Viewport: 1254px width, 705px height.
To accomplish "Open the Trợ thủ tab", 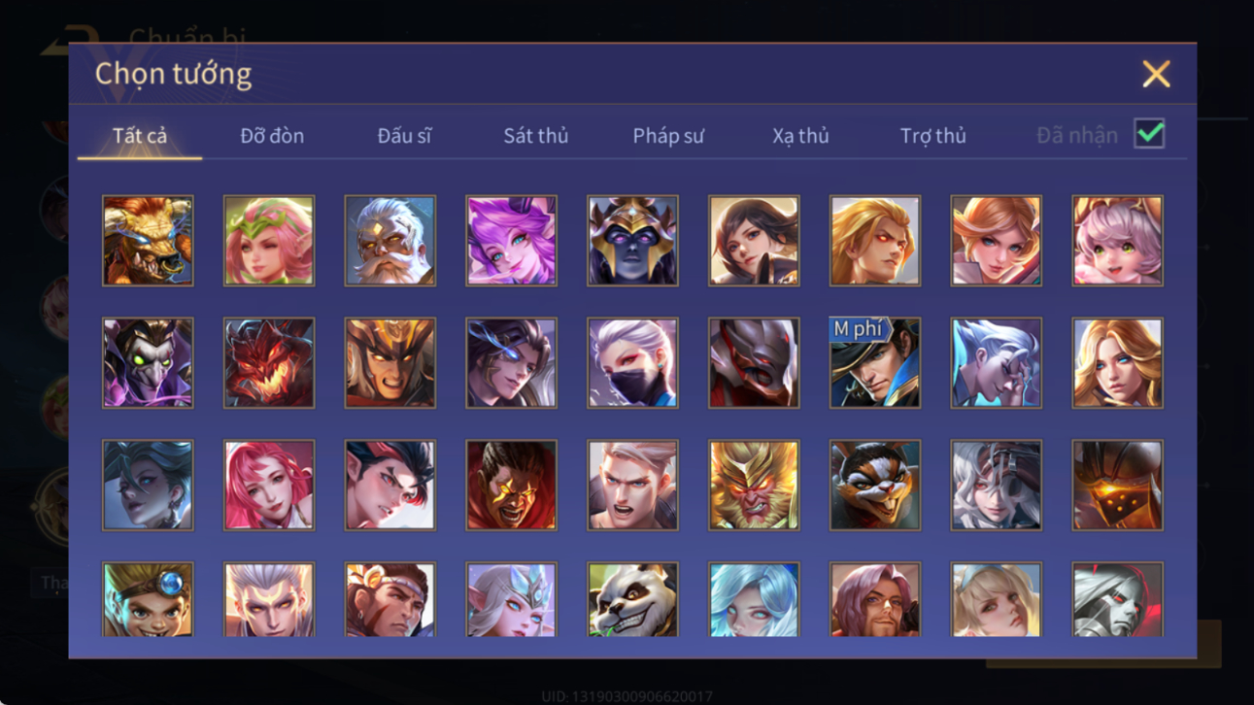I will click(x=932, y=136).
